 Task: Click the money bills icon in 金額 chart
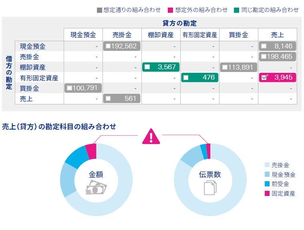96,188
